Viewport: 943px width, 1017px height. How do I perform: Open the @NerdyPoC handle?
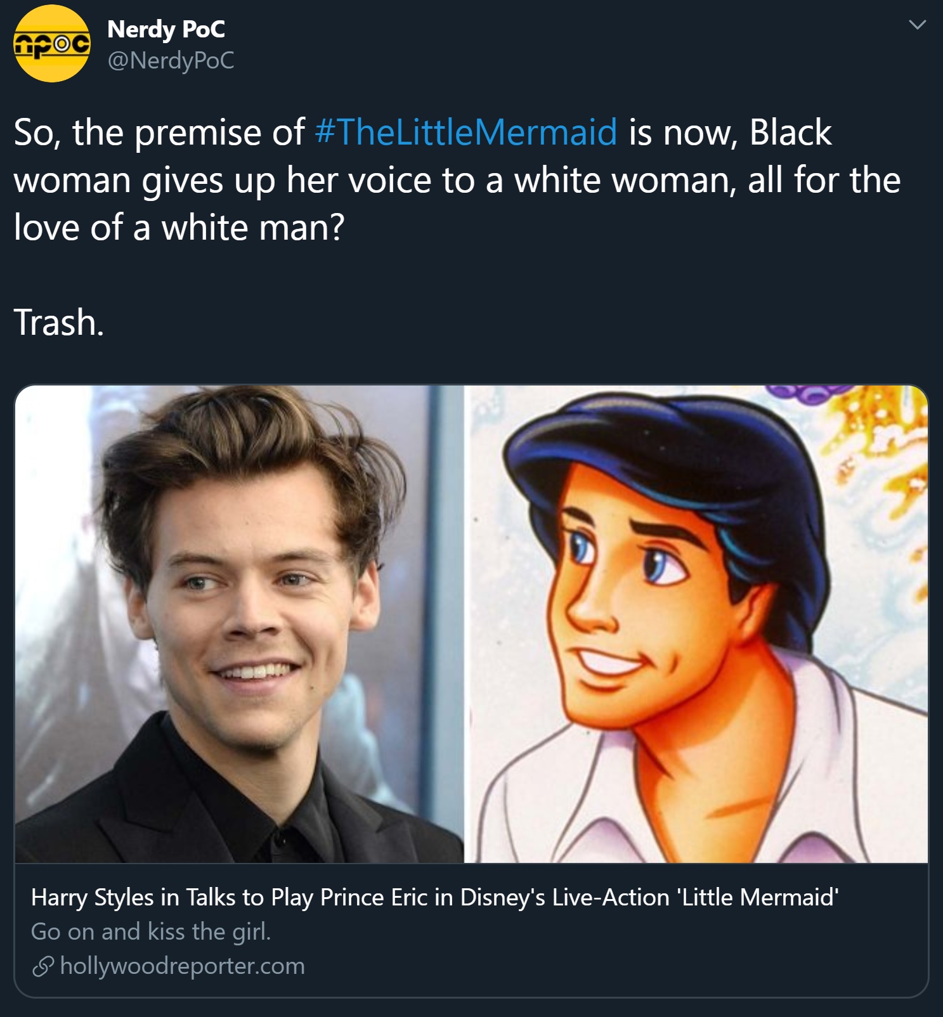171,60
